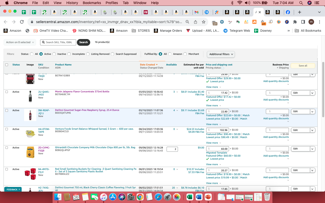Toggle the Chrome side panel icon

coord(303,22)
